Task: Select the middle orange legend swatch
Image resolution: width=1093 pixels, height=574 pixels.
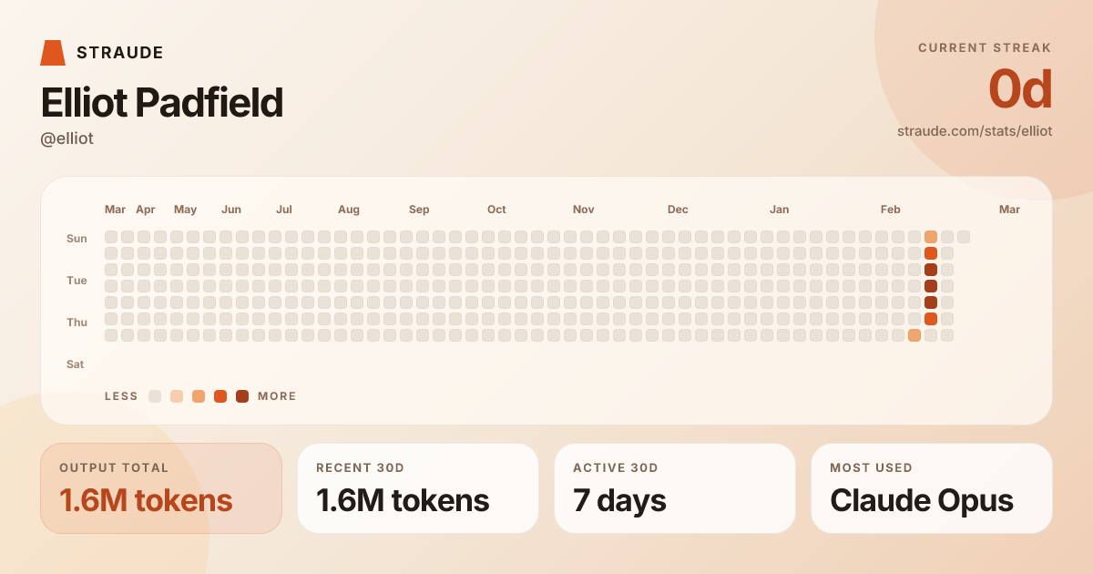Action: (199, 396)
